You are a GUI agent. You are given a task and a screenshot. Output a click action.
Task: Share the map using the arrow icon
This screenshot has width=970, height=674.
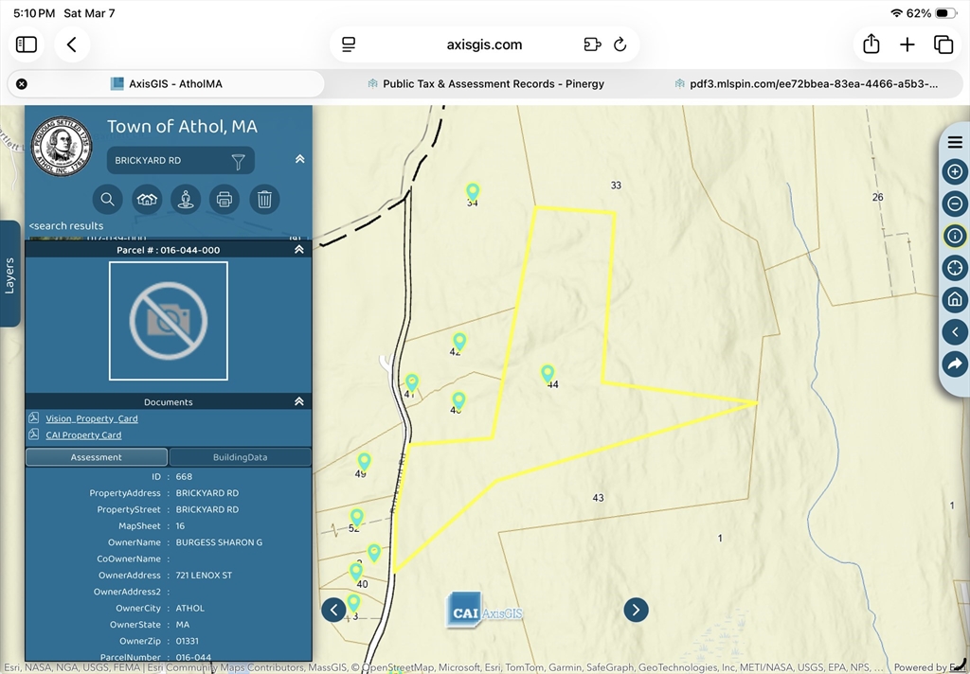coord(954,364)
